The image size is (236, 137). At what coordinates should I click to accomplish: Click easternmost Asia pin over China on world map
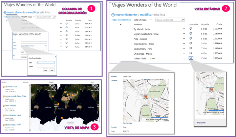pyautogui.click(x=78, y=92)
